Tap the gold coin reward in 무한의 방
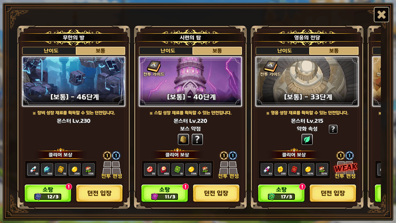 point(75,169)
